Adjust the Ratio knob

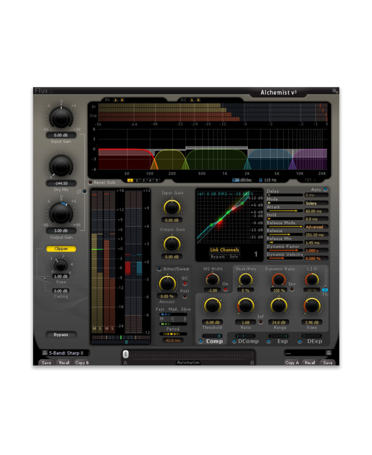(246, 306)
